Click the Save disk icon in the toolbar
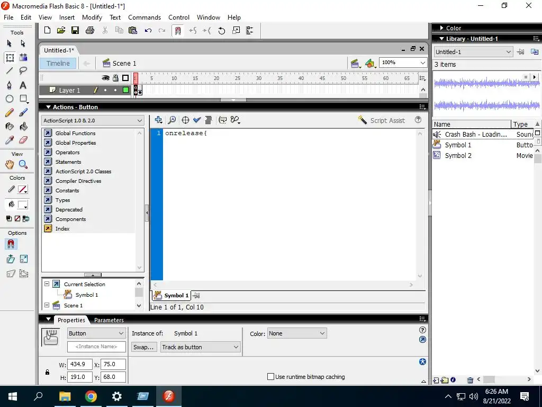Screen dimensions: 542x407 [75, 30]
